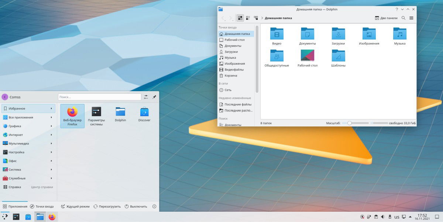Open the Загрузки folder icon in Dolphin view
Viewport: 443px width, 222px height.
[338, 36]
